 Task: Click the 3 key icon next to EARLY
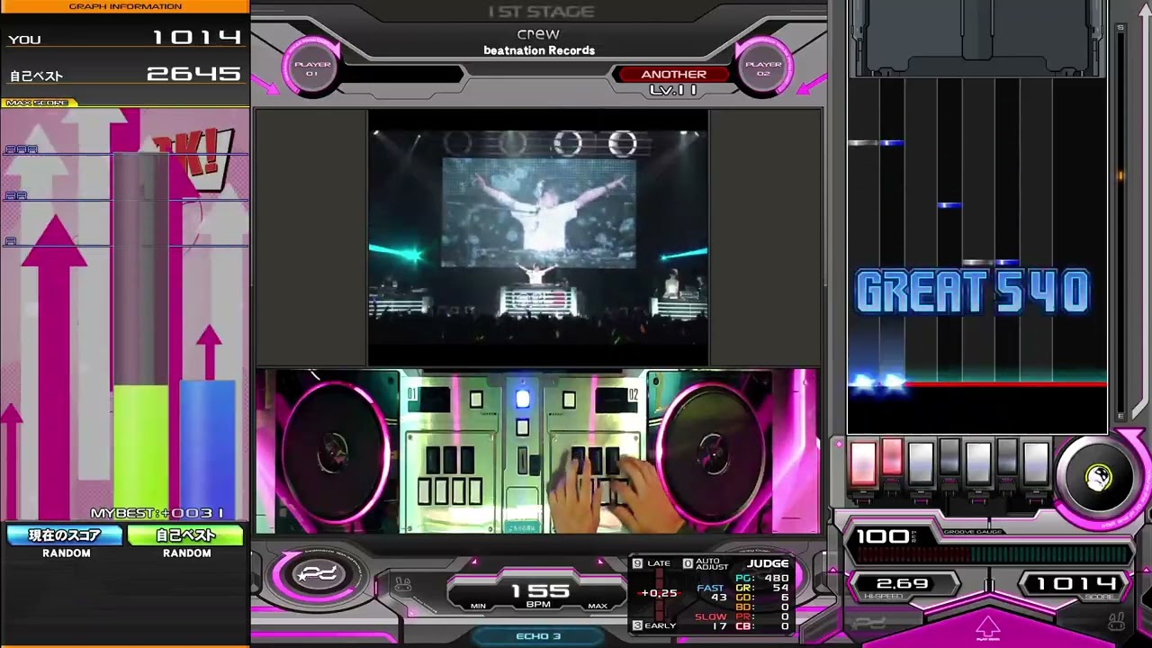point(637,625)
